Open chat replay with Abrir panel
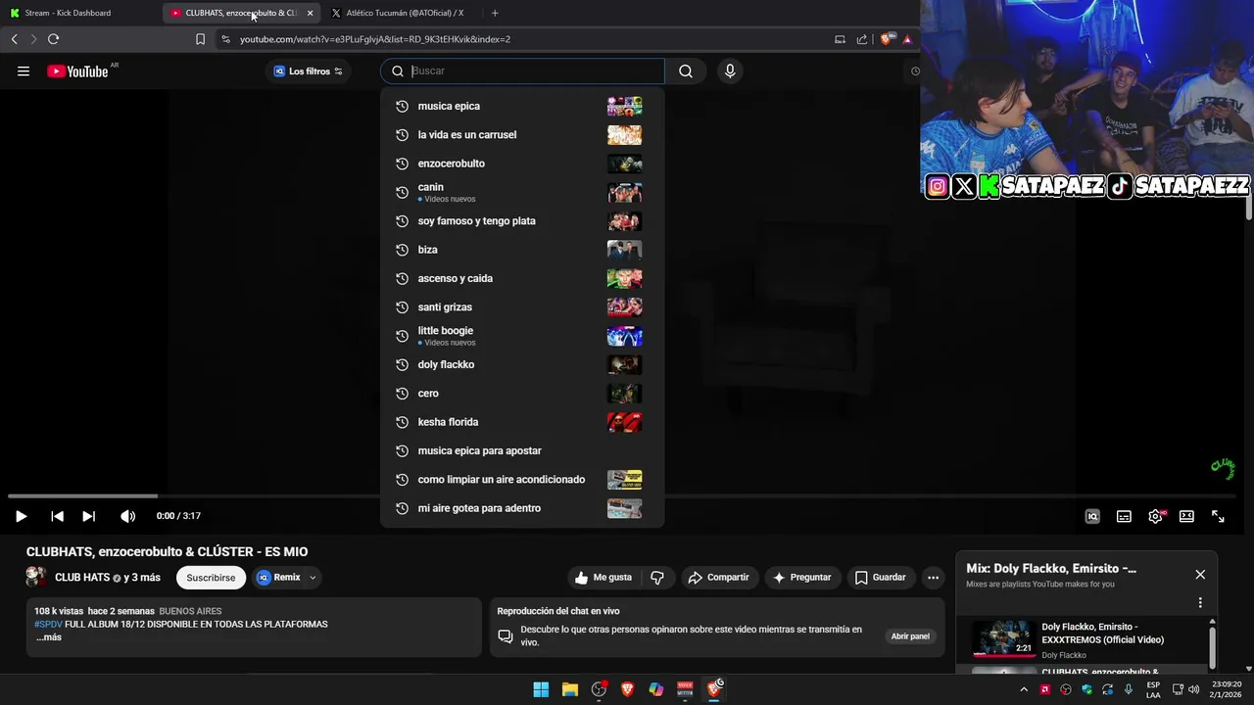 coord(910,636)
